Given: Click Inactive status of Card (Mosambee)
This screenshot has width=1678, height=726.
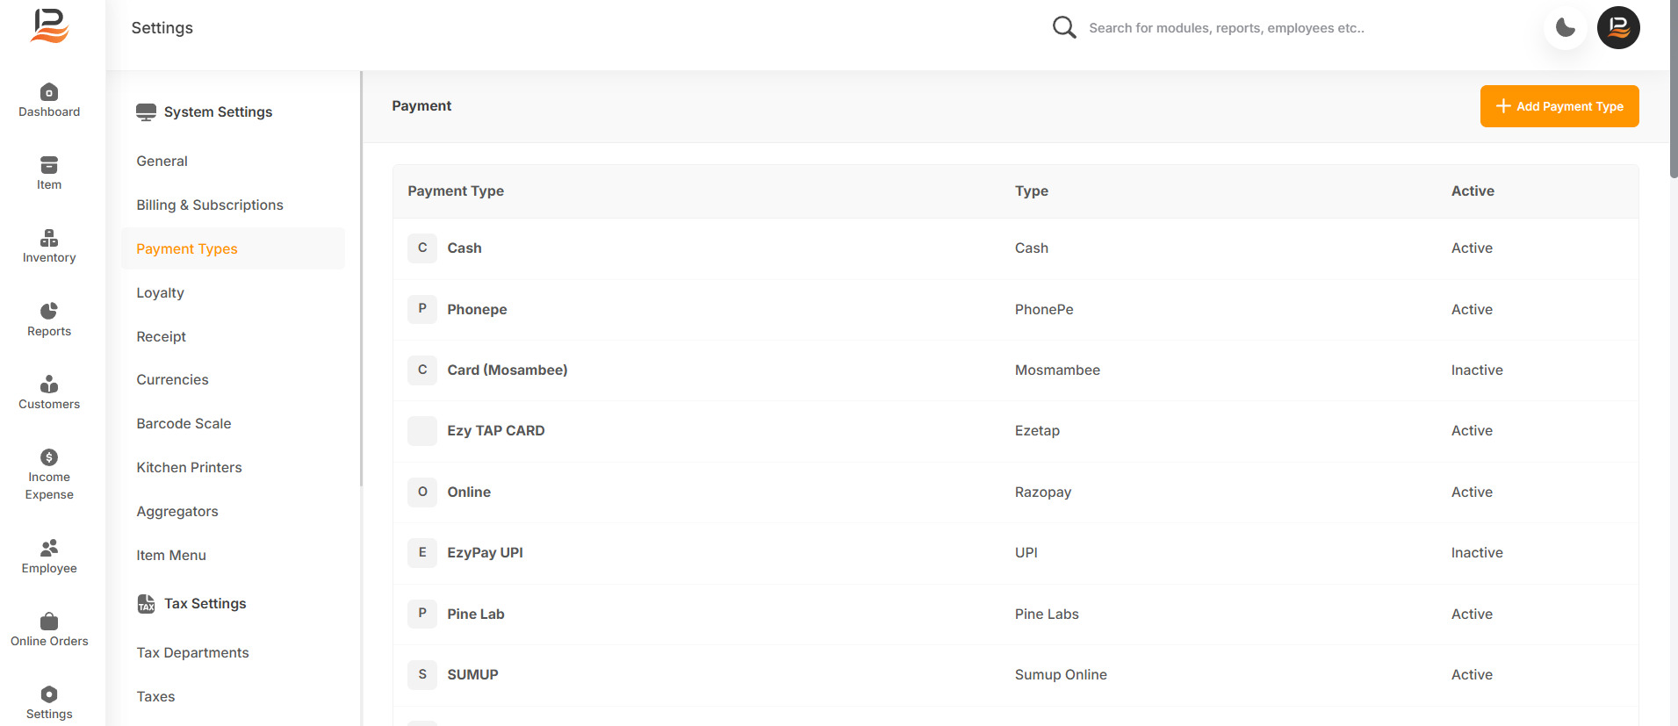Looking at the screenshot, I should click(1477, 370).
